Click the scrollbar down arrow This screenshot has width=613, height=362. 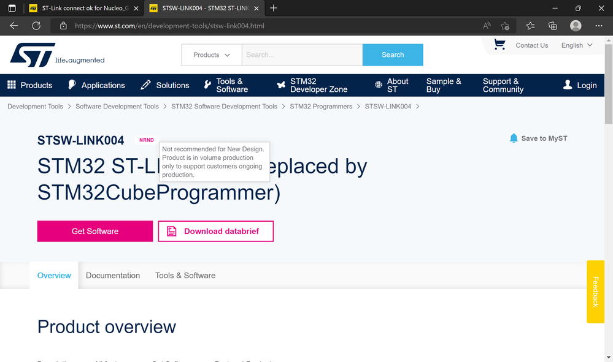click(609, 358)
